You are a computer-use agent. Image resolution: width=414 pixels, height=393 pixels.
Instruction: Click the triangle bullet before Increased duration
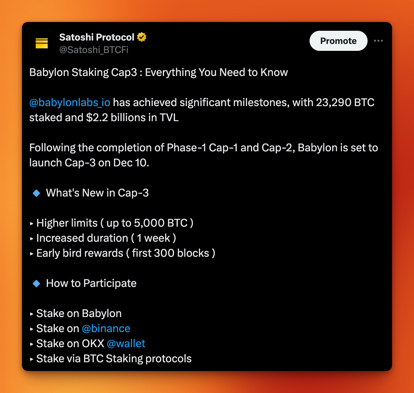(32, 239)
